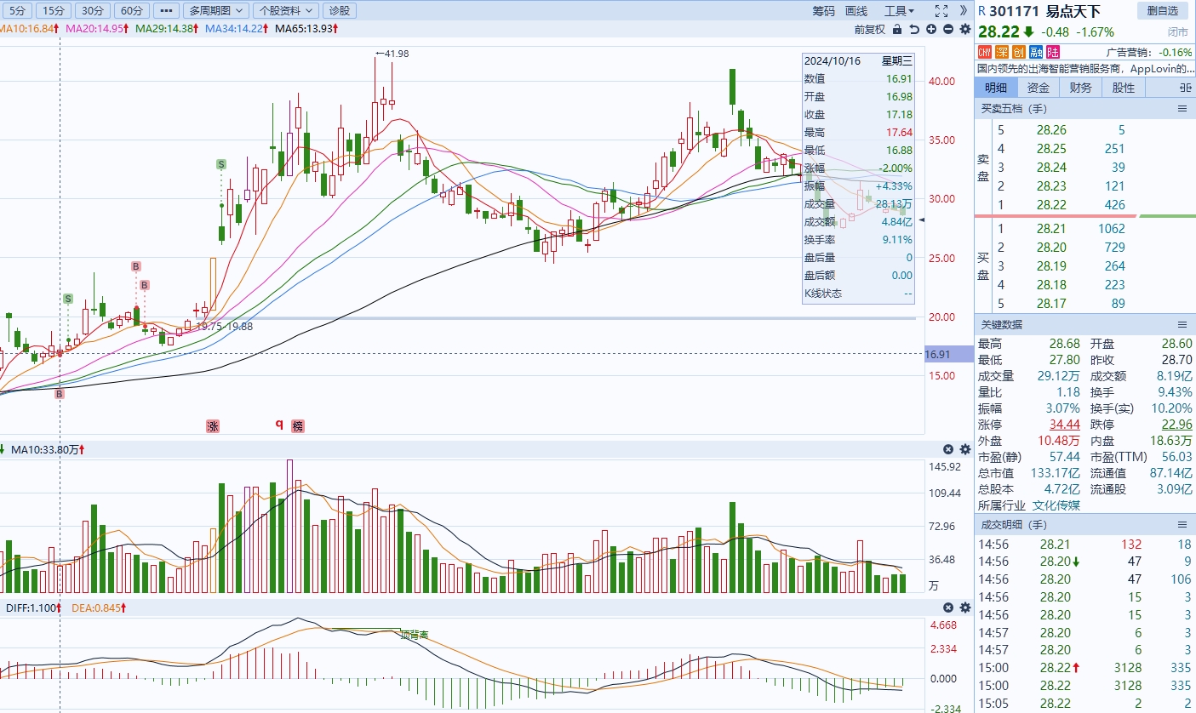Click 涨停 price 34.44

1065,425
